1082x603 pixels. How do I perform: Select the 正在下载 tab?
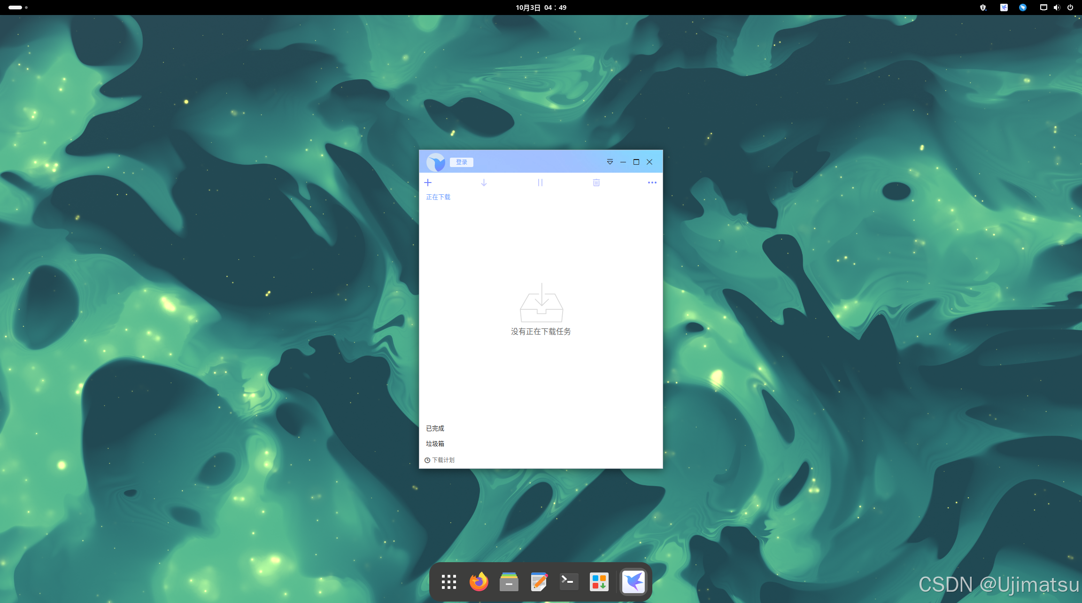[x=438, y=197]
